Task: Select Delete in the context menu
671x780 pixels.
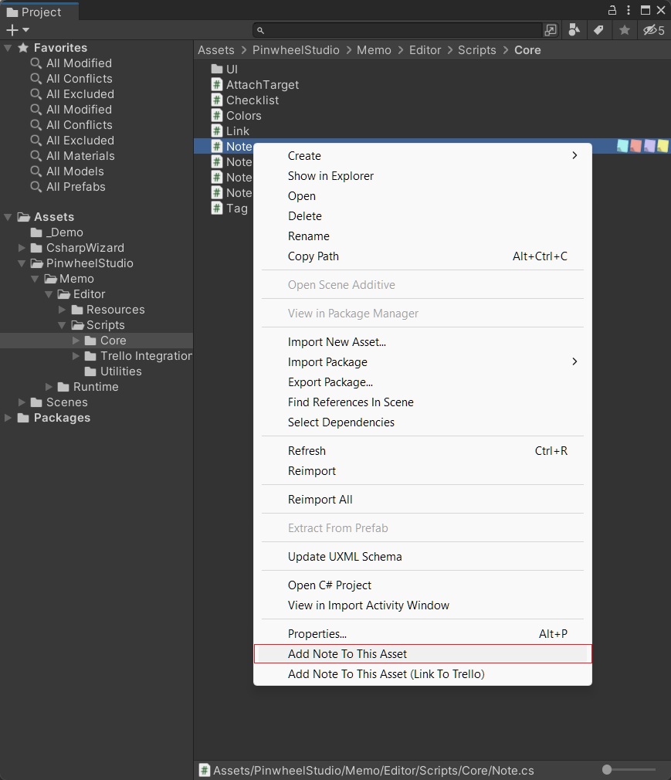Action: [422, 216]
